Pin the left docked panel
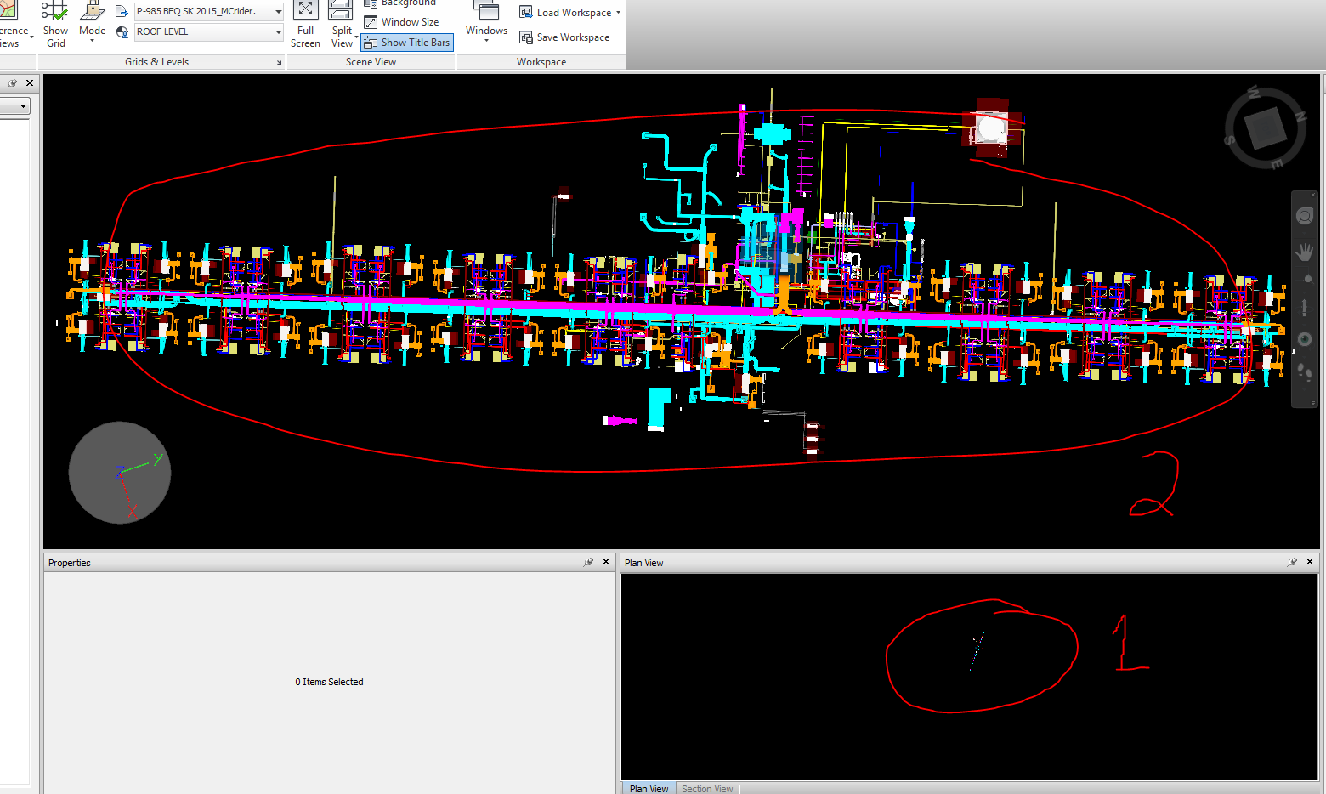This screenshot has height=794, width=1326. (x=12, y=83)
